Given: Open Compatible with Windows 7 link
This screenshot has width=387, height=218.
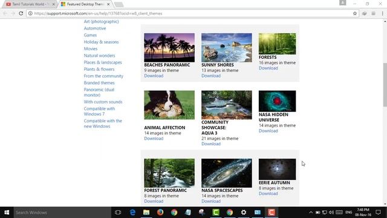Looking at the screenshot, I should click(99, 111).
